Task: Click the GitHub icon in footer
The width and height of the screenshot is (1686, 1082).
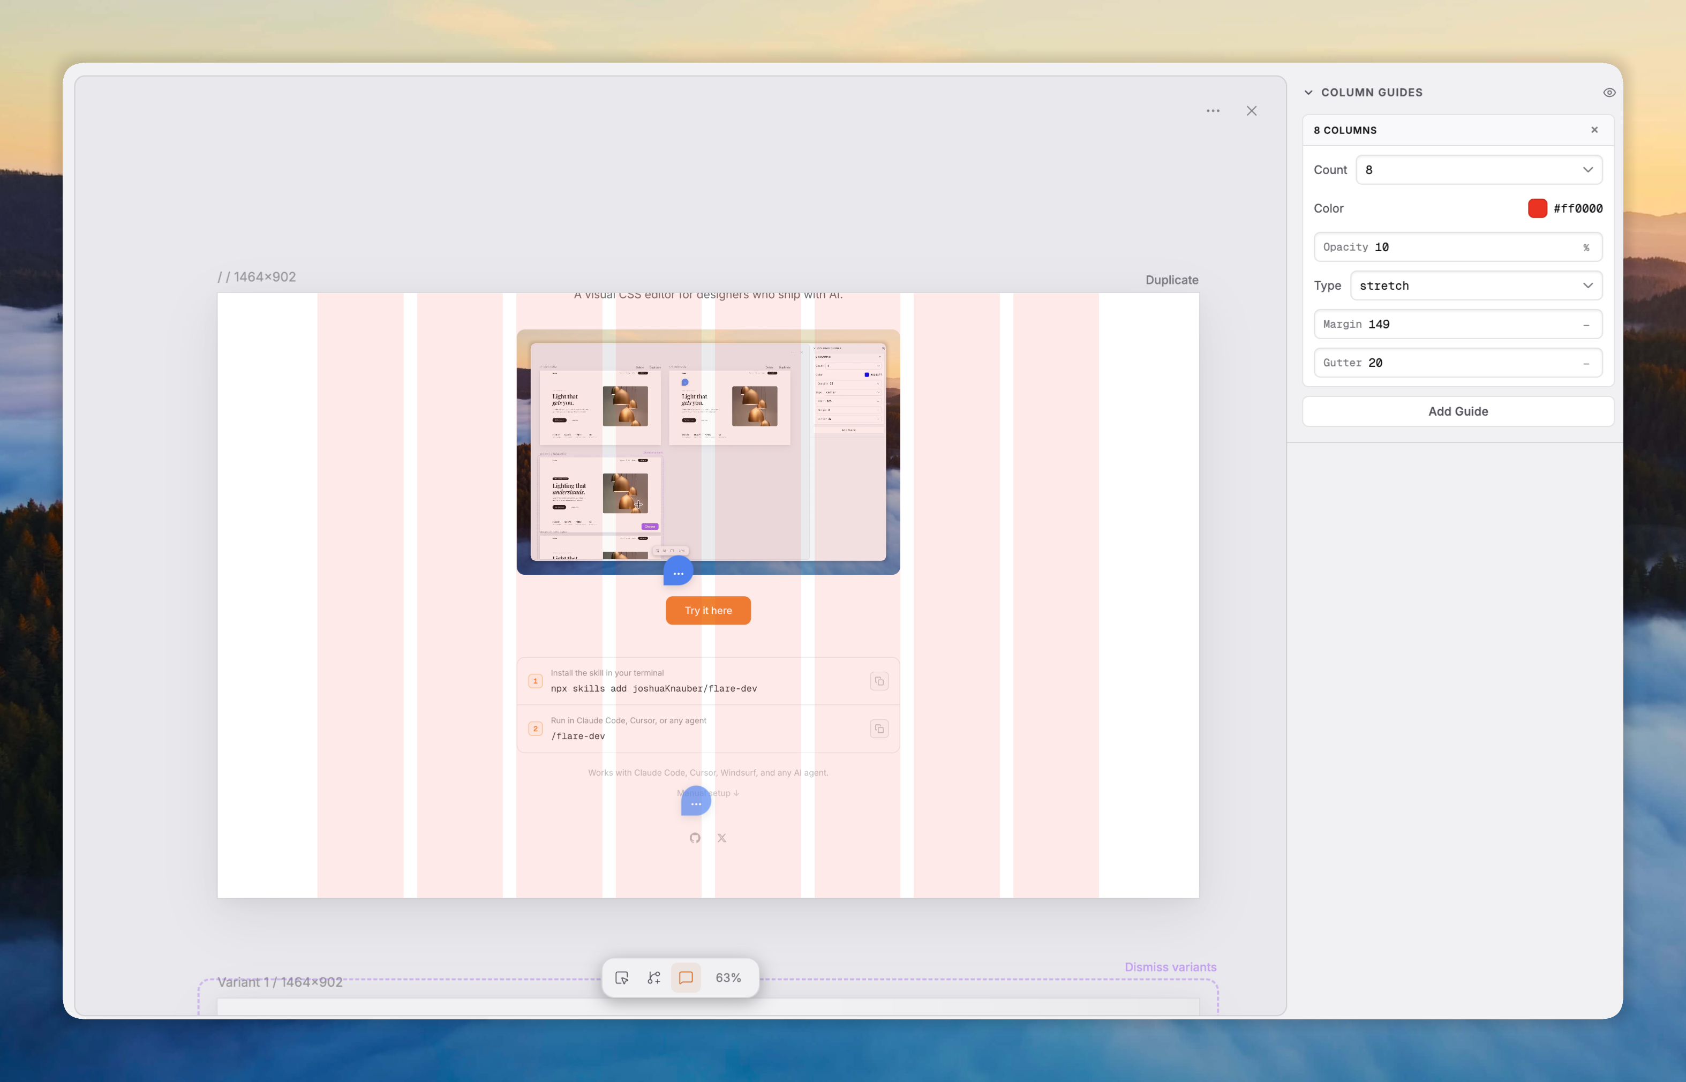Action: (x=695, y=838)
